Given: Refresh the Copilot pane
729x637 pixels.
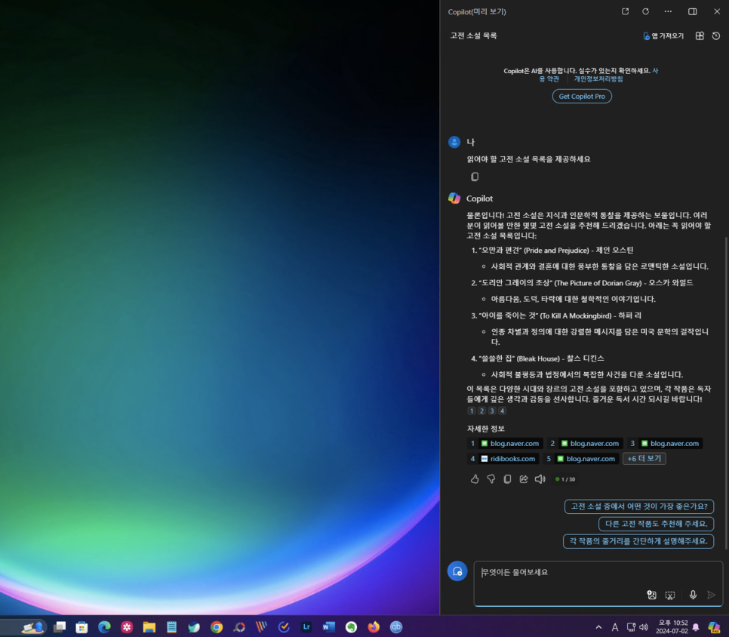Looking at the screenshot, I should pos(645,11).
